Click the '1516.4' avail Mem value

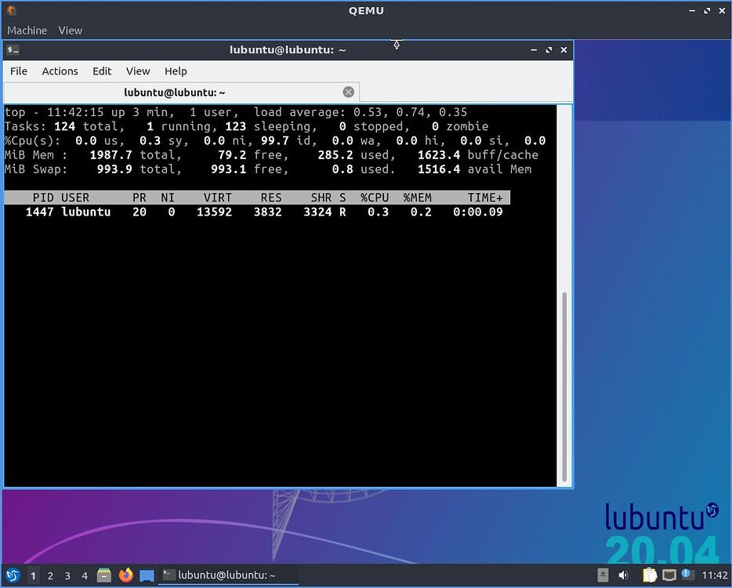tap(439, 169)
